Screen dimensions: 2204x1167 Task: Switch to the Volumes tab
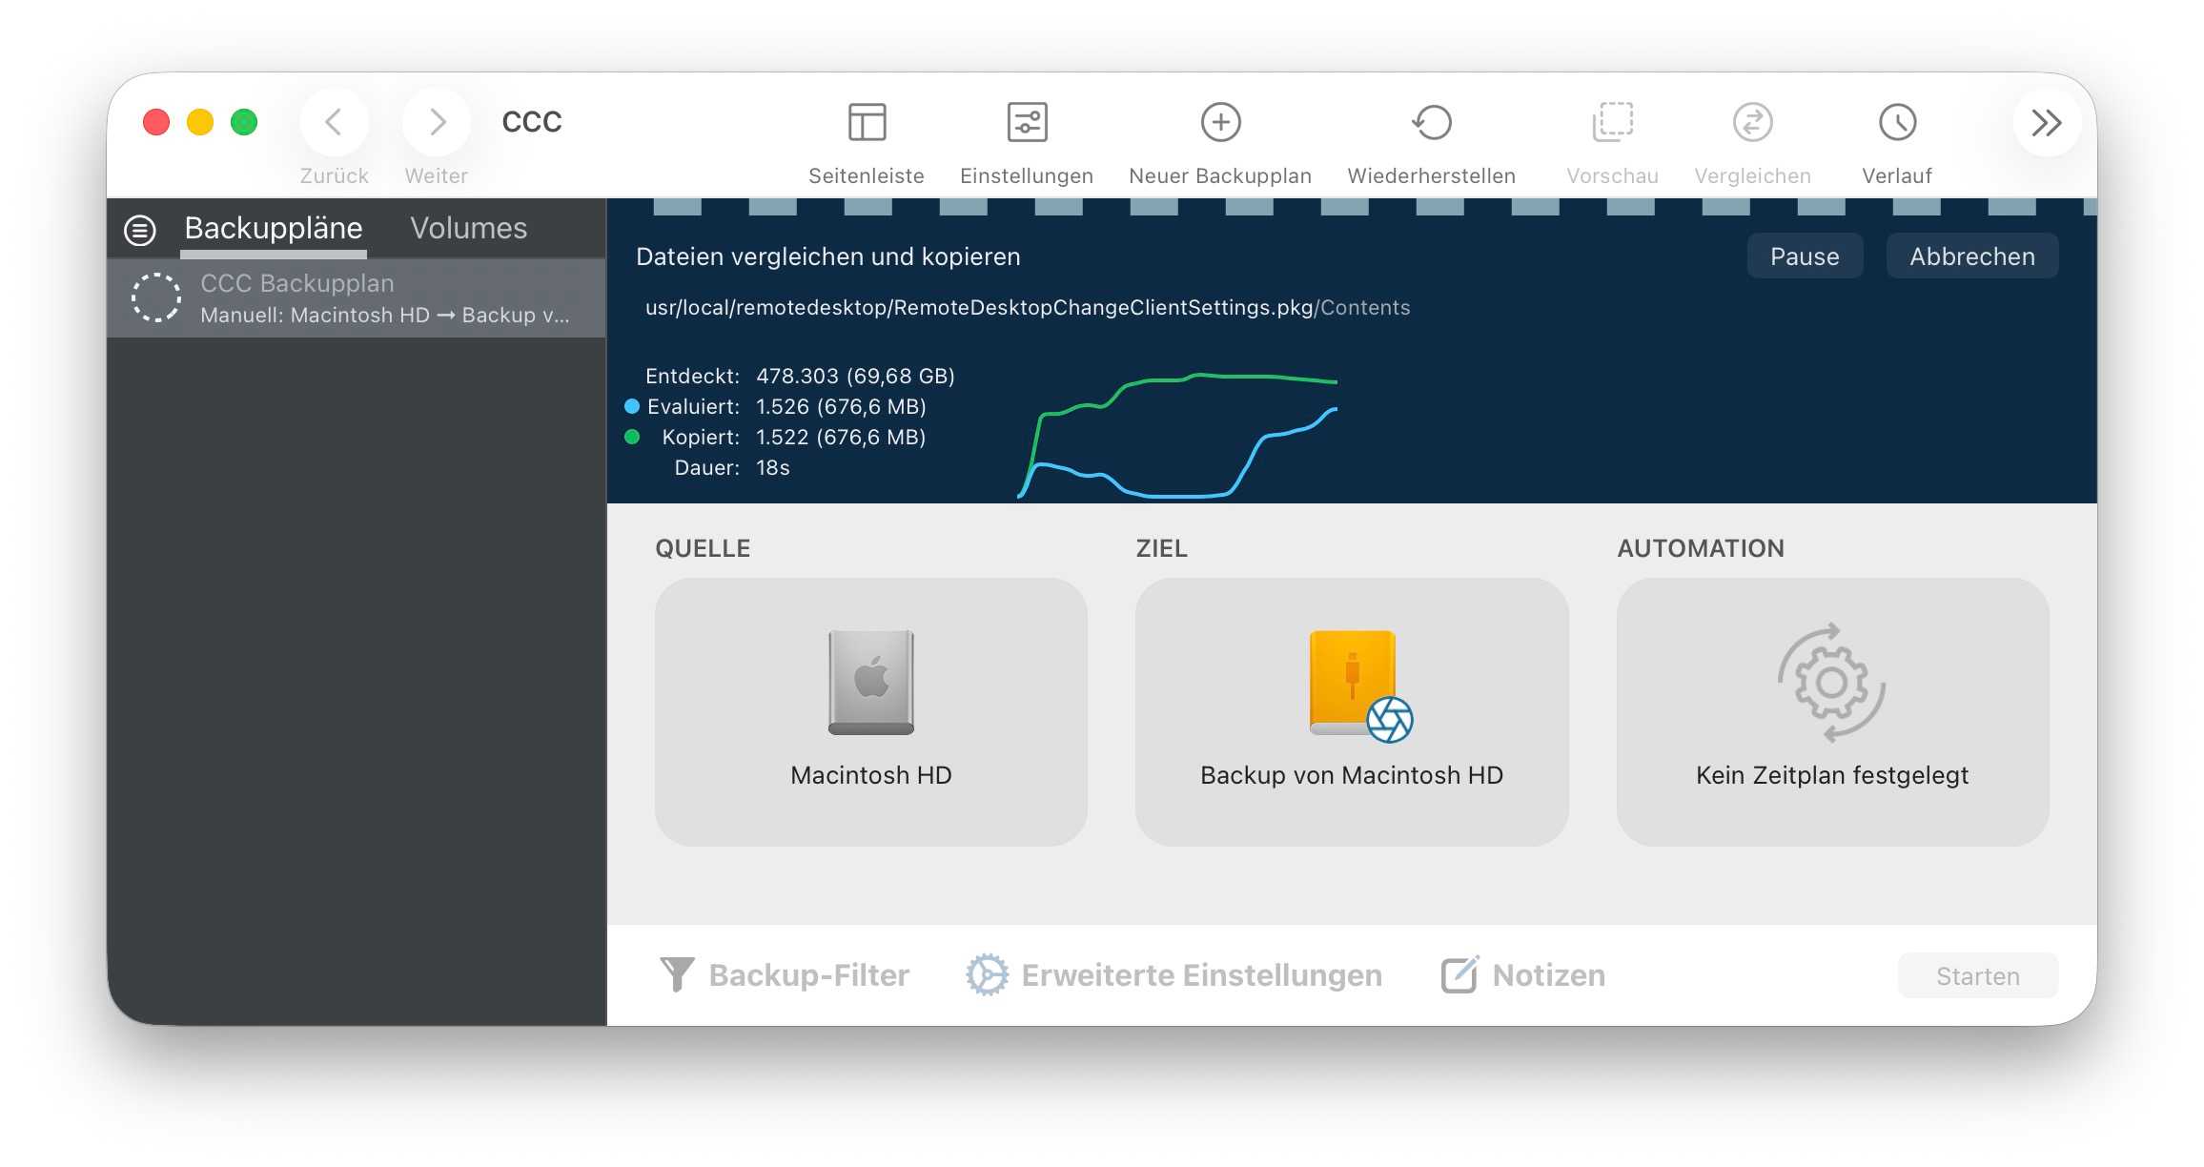(468, 229)
